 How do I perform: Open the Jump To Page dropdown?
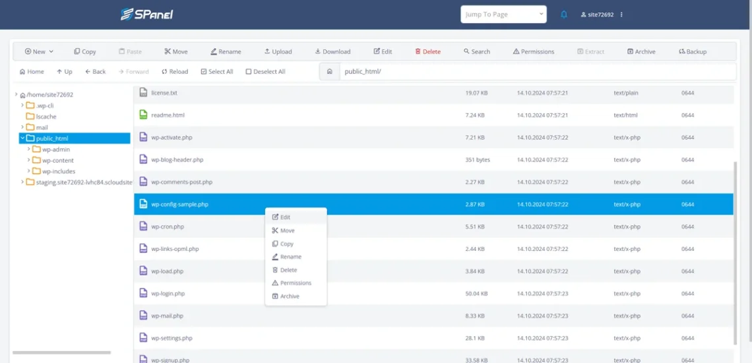click(504, 14)
